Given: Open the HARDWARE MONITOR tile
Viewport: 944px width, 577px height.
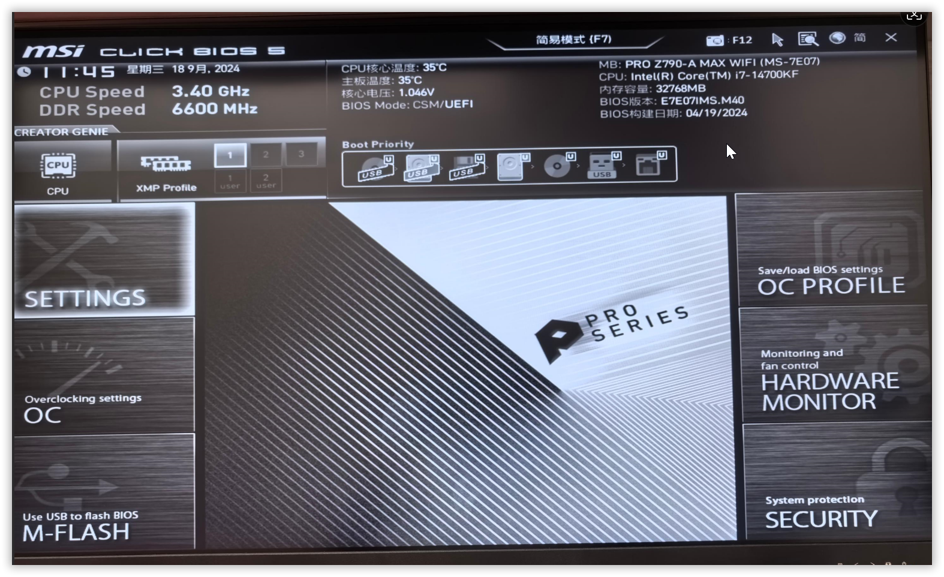Looking at the screenshot, I should pyautogui.click(x=834, y=365).
